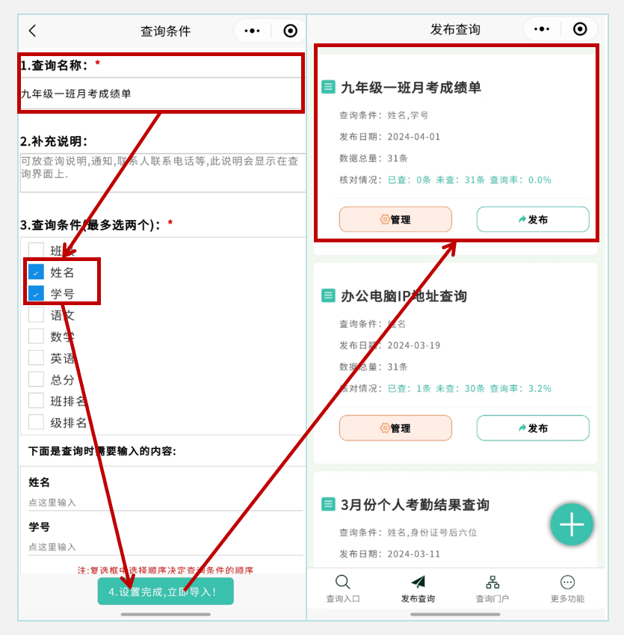Click 管理 for 办公电脑IP地址查询

coord(395,428)
